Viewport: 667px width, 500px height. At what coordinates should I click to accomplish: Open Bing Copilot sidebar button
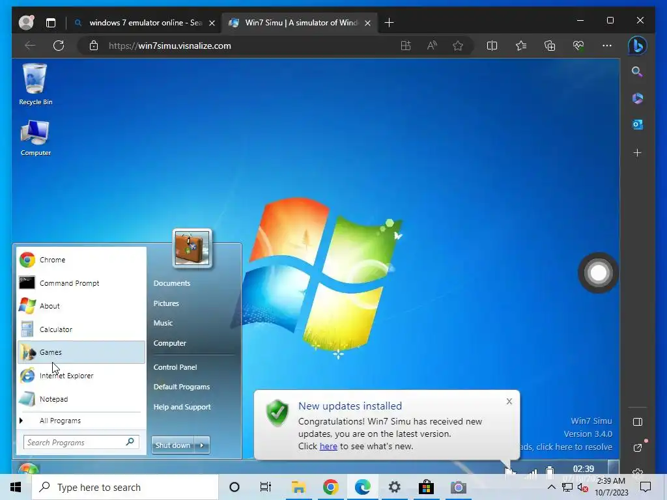[637, 46]
